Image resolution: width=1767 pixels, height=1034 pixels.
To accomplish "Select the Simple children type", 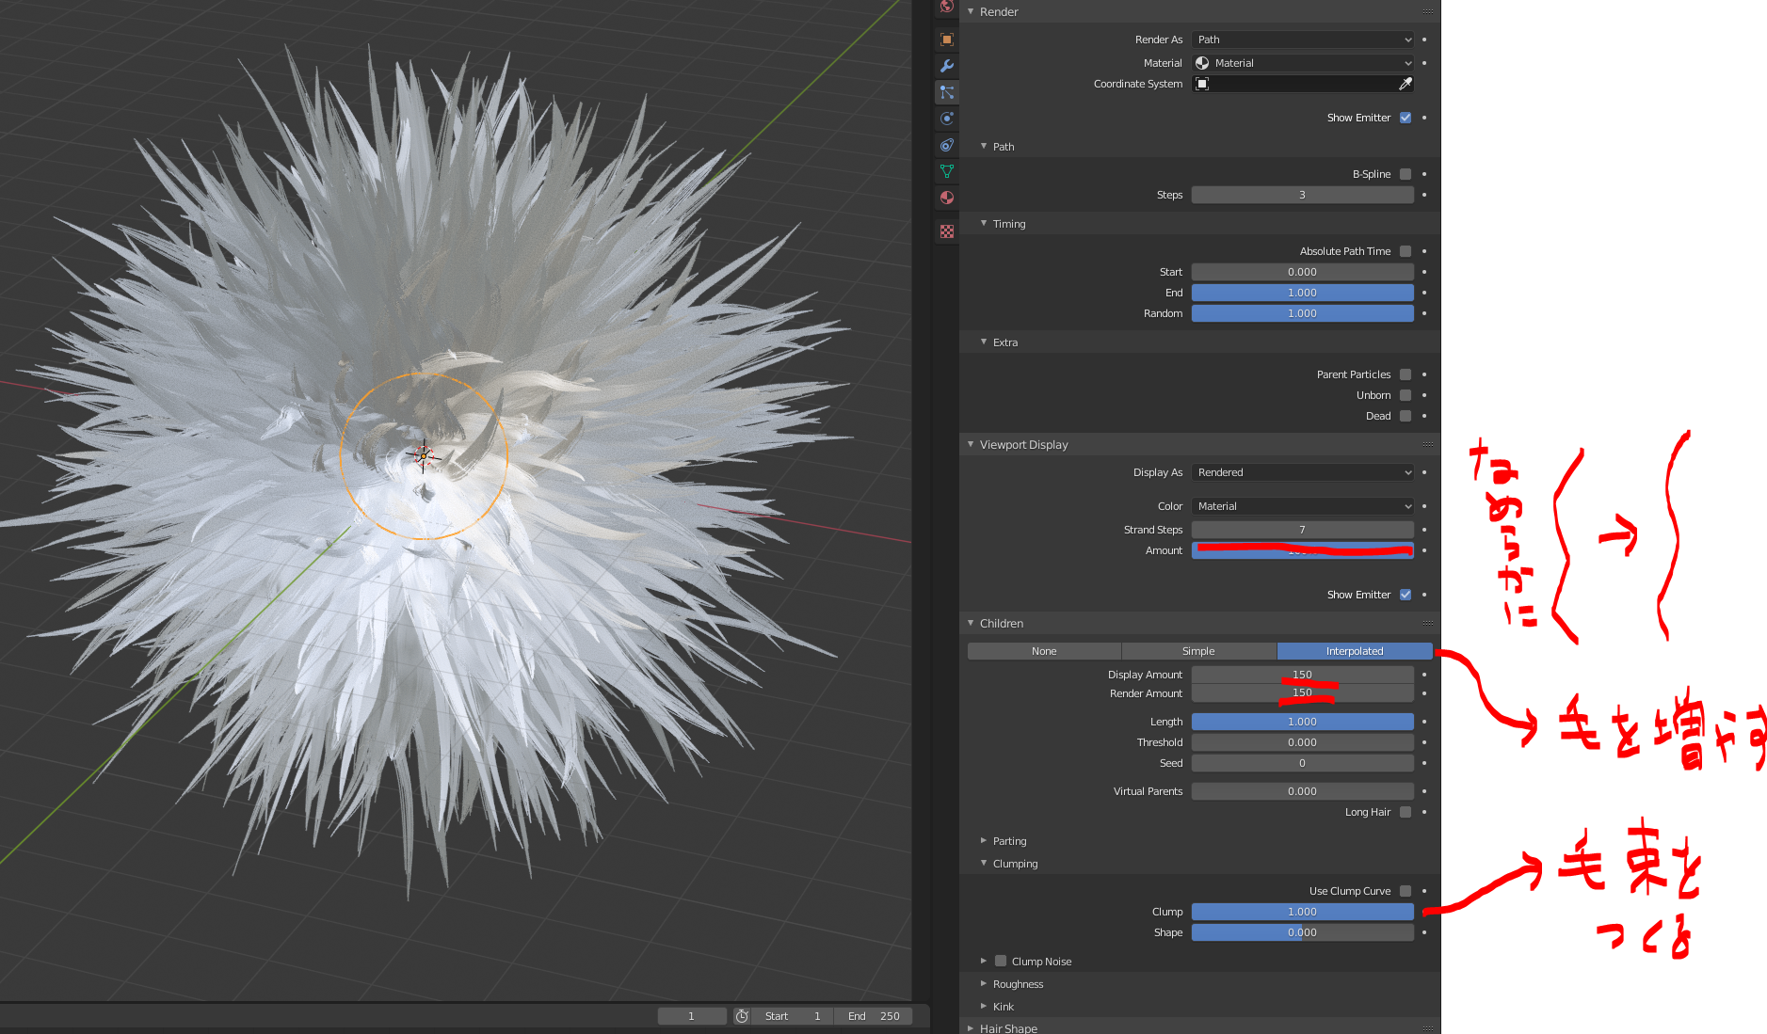I will [x=1198, y=651].
